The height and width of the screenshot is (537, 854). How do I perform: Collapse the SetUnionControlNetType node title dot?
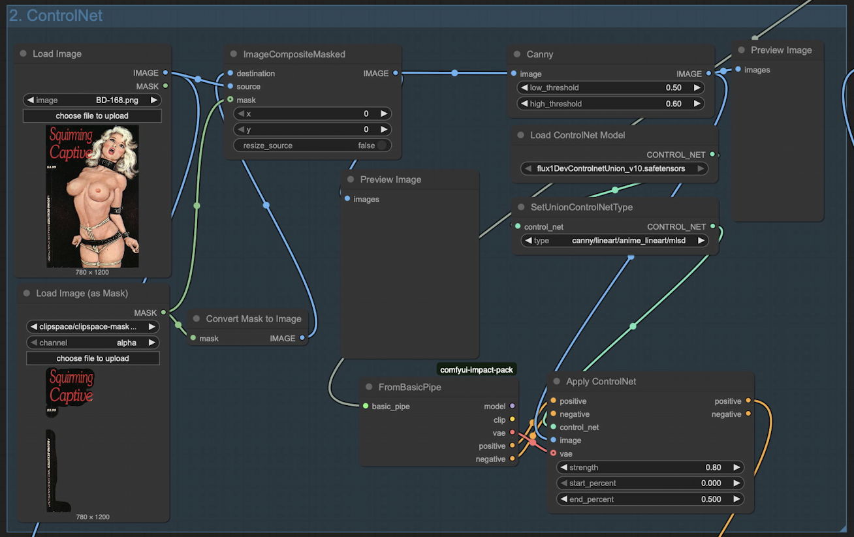click(522, 207)
